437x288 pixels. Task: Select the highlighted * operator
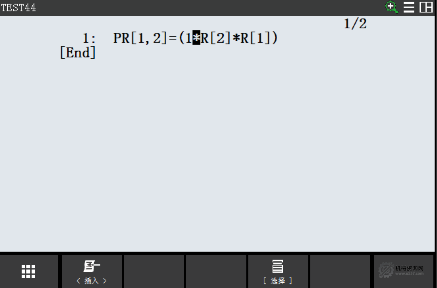(x=197, y=38)
